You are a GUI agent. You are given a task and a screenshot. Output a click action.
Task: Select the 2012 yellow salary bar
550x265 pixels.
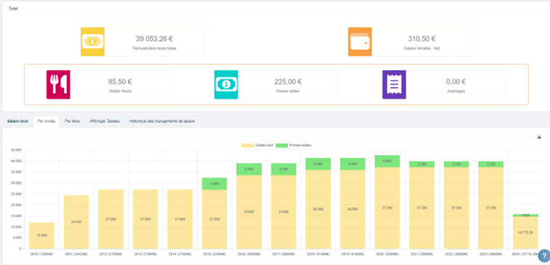[x=111, y=219]
